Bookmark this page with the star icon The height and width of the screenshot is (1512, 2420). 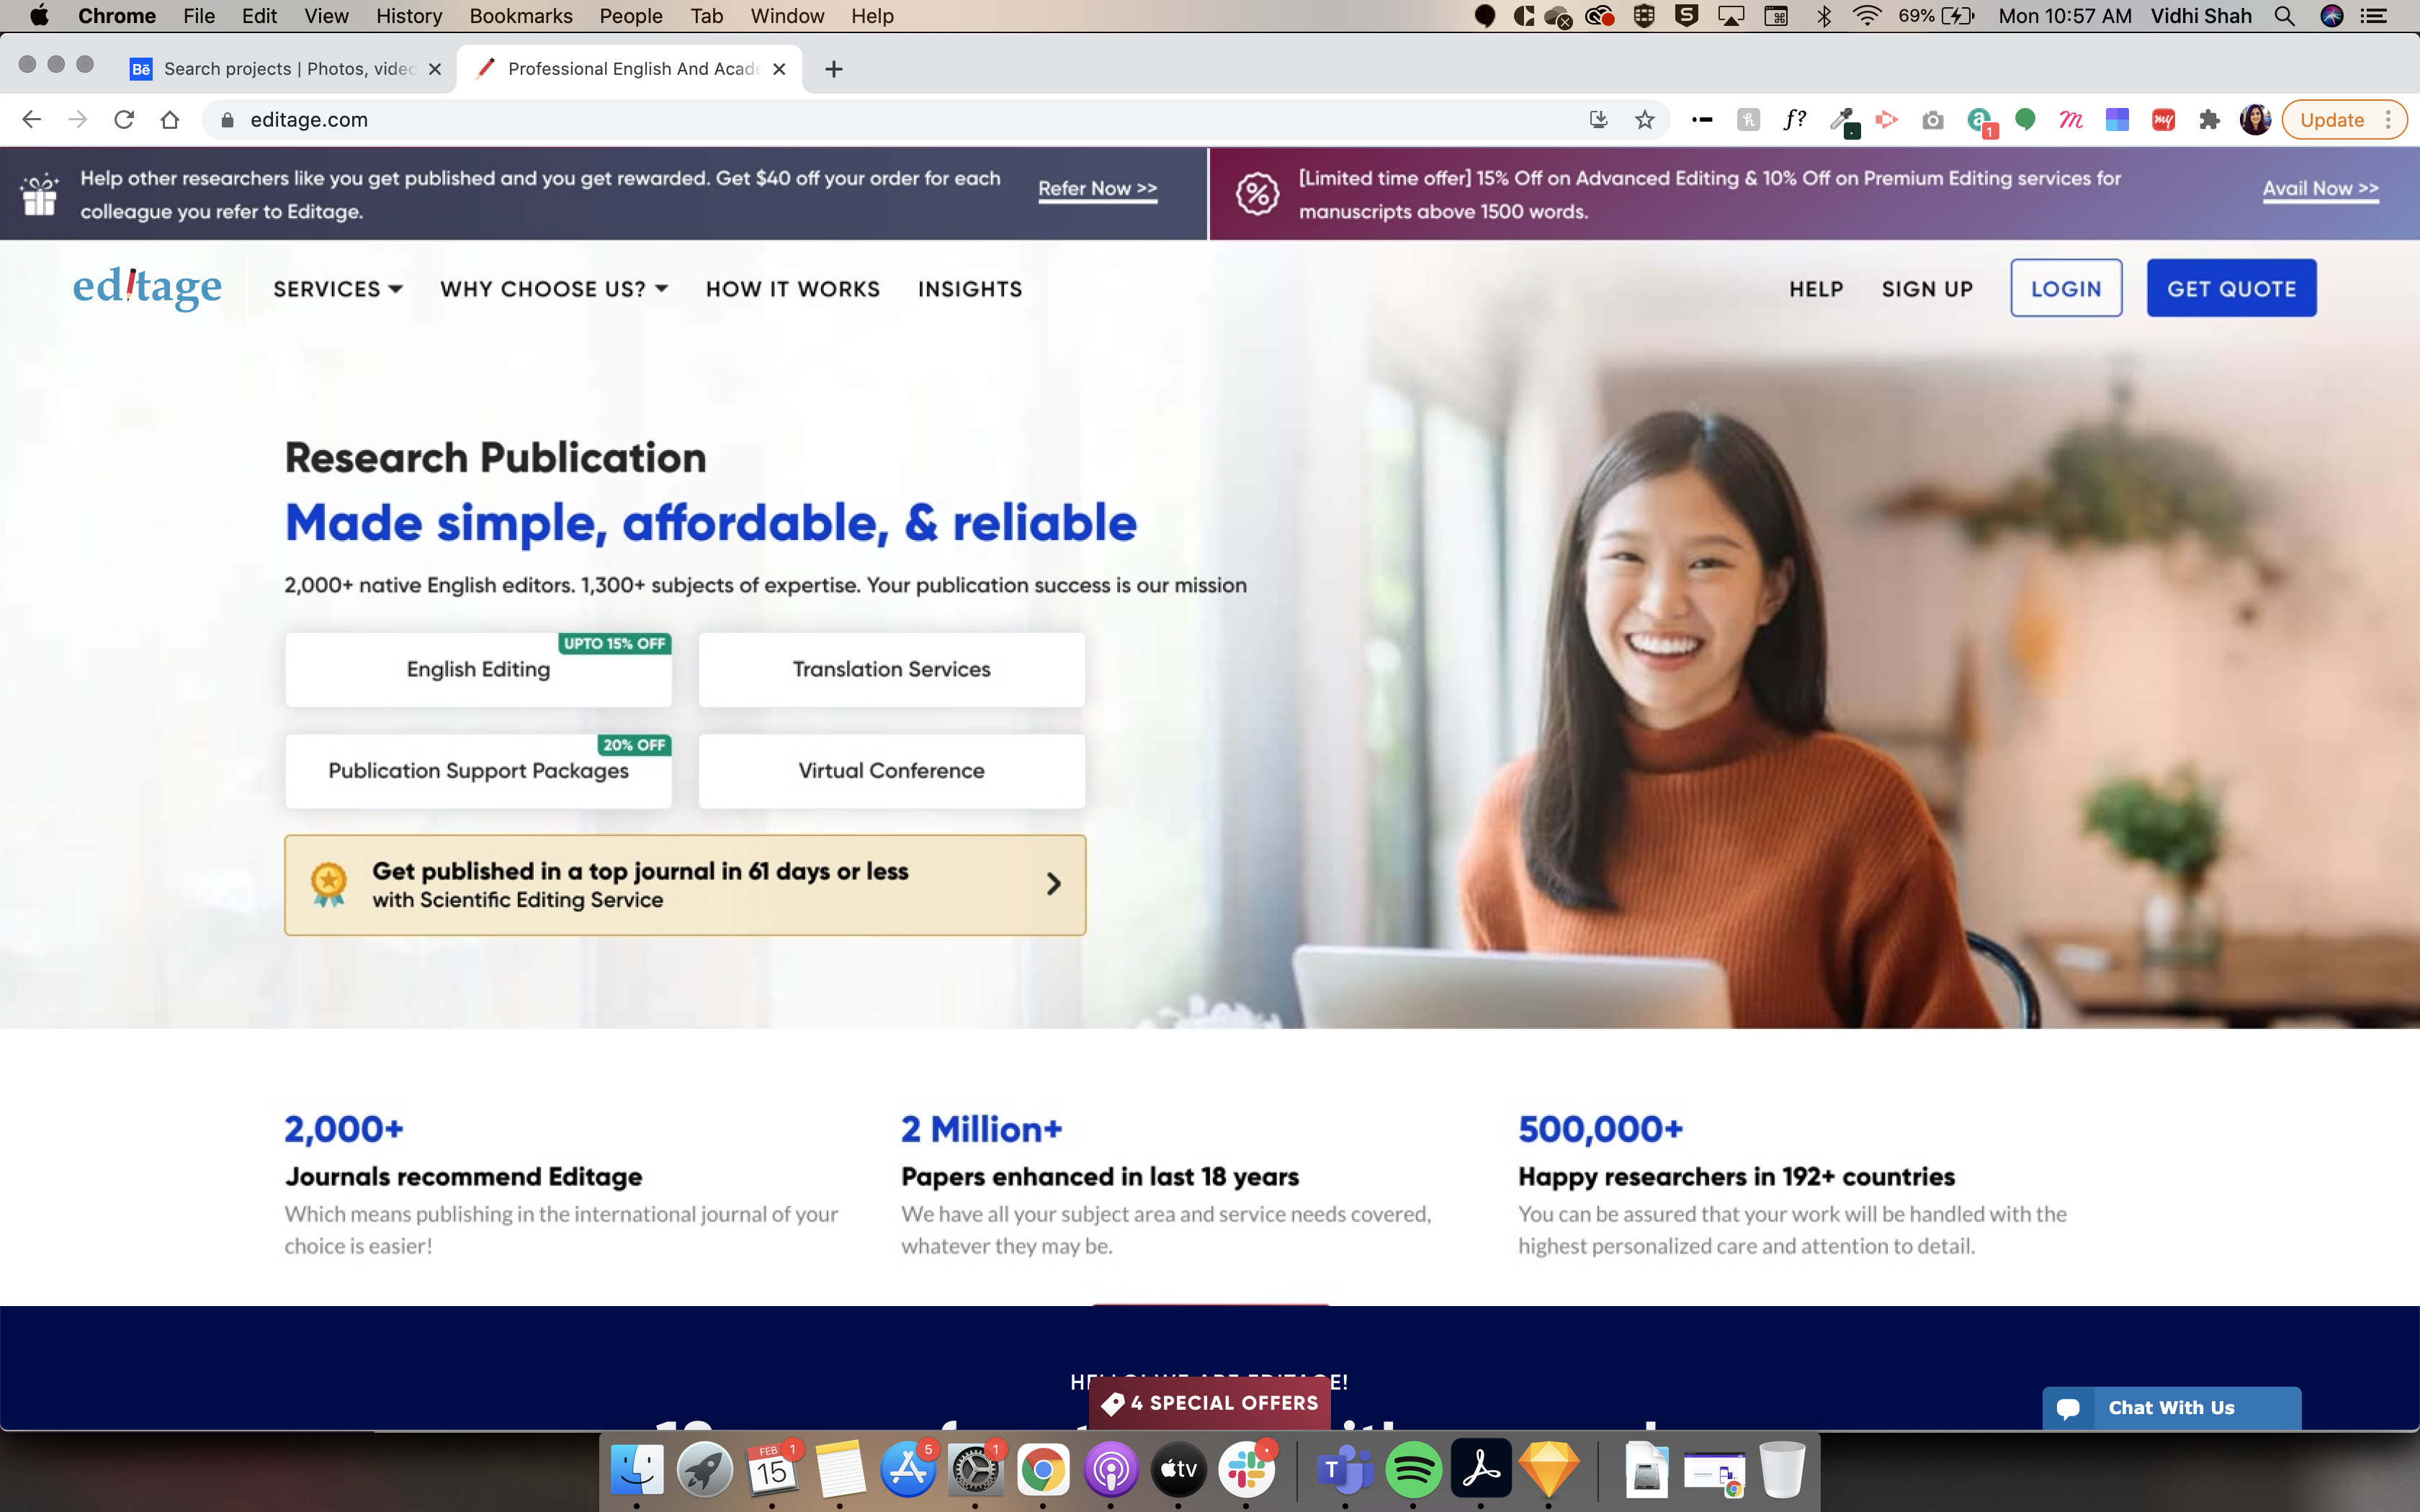coord(1645,120)
